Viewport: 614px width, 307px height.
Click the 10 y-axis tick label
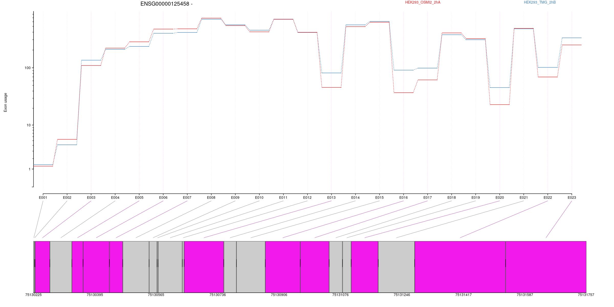click(28, 125)
